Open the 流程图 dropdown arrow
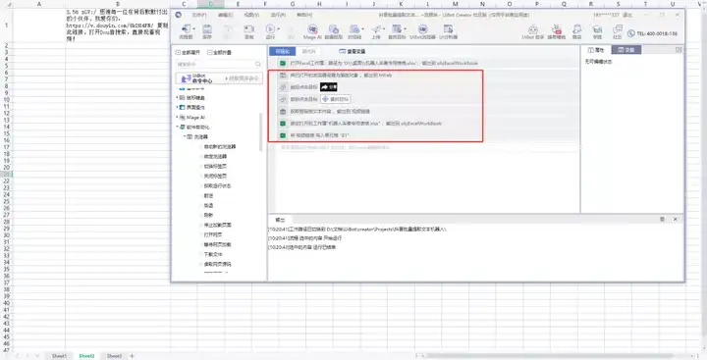This screenshot has height=360, width=707. 193,28
